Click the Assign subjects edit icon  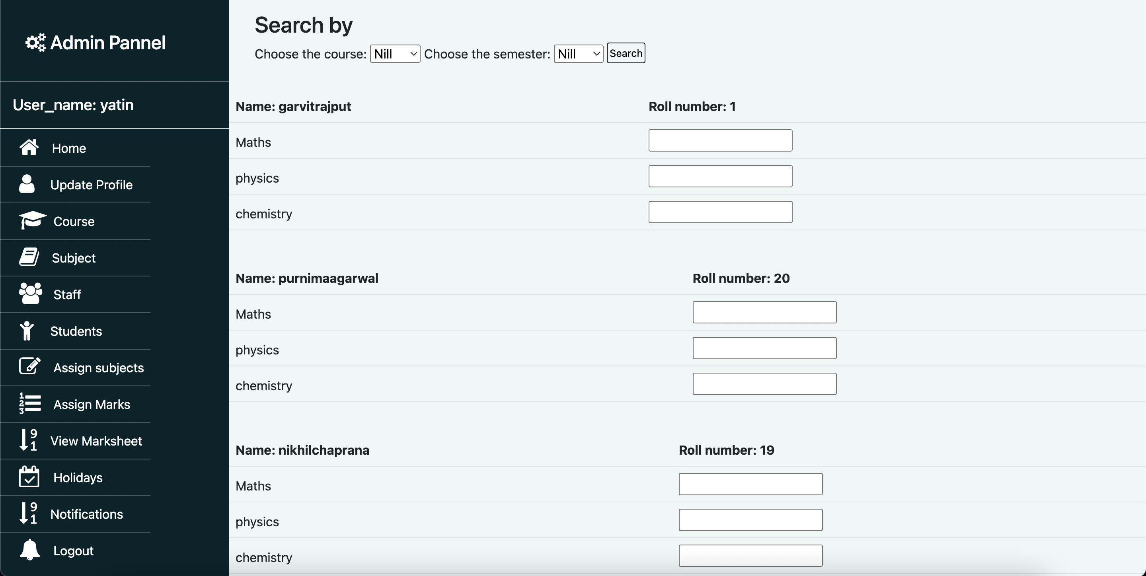coord(30,366)
